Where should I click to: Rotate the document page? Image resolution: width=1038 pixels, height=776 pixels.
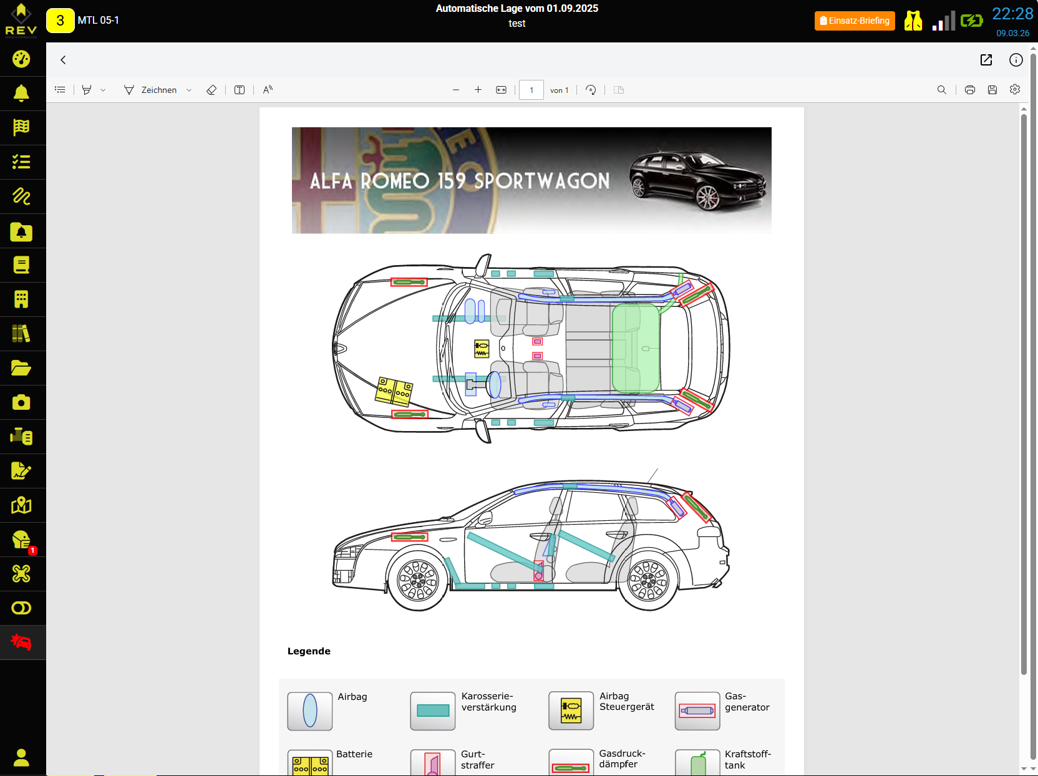pyautogui.click(x=591, y=90)
